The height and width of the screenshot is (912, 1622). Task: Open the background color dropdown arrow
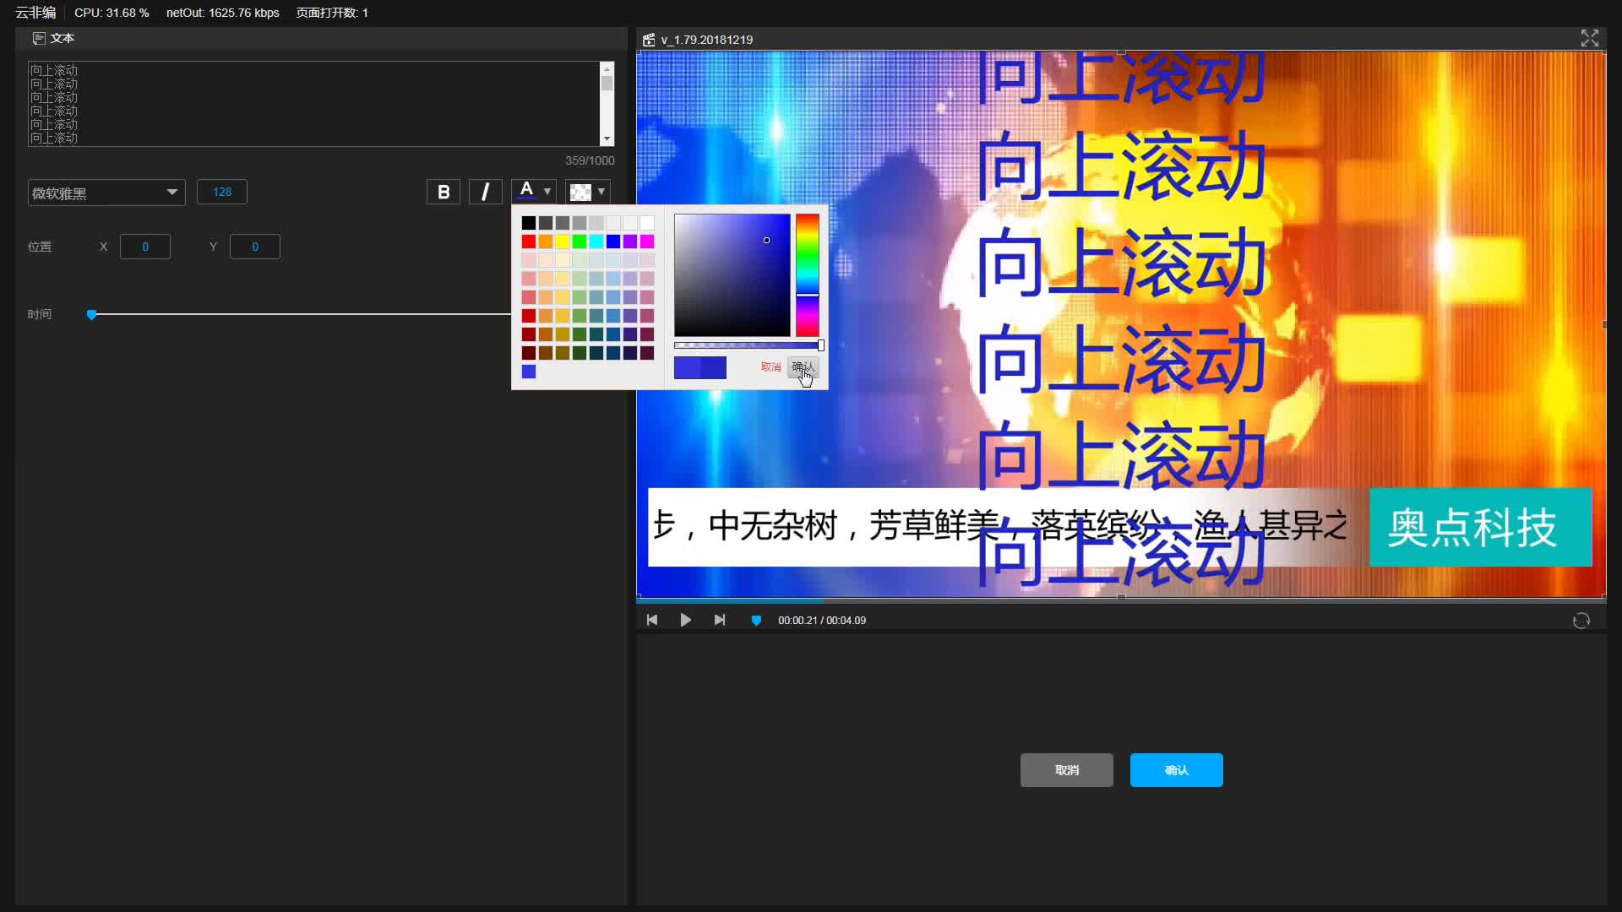[601, 192]
